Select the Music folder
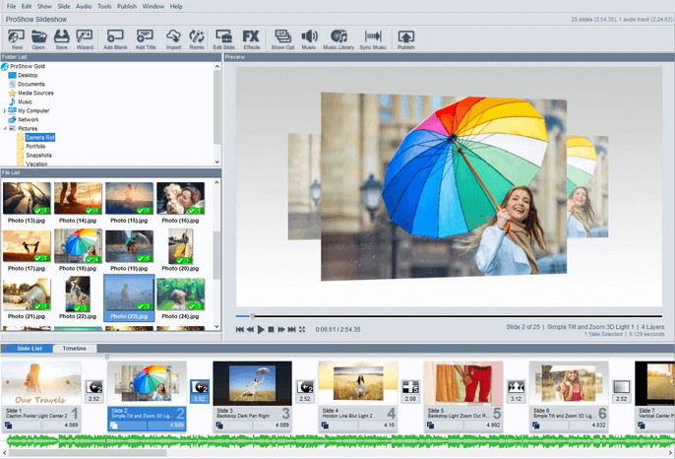Screen dimensions: 675x459 coord(25,101)
